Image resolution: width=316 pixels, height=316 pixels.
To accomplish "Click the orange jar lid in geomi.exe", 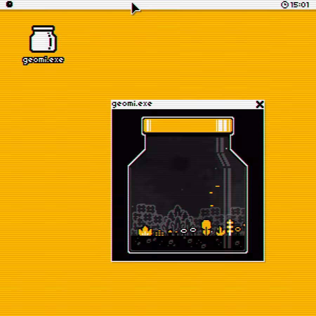I will [x=187, y=125].
